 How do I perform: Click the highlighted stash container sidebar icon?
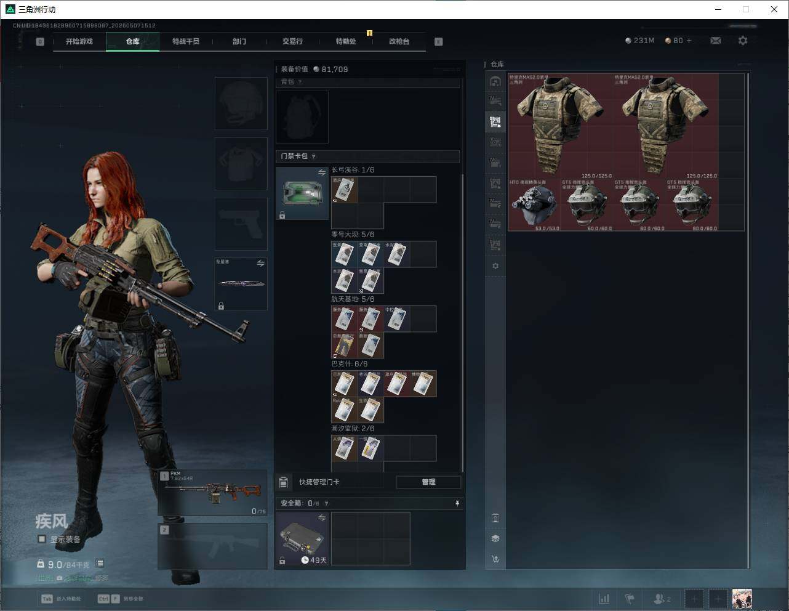click(495, 122)
